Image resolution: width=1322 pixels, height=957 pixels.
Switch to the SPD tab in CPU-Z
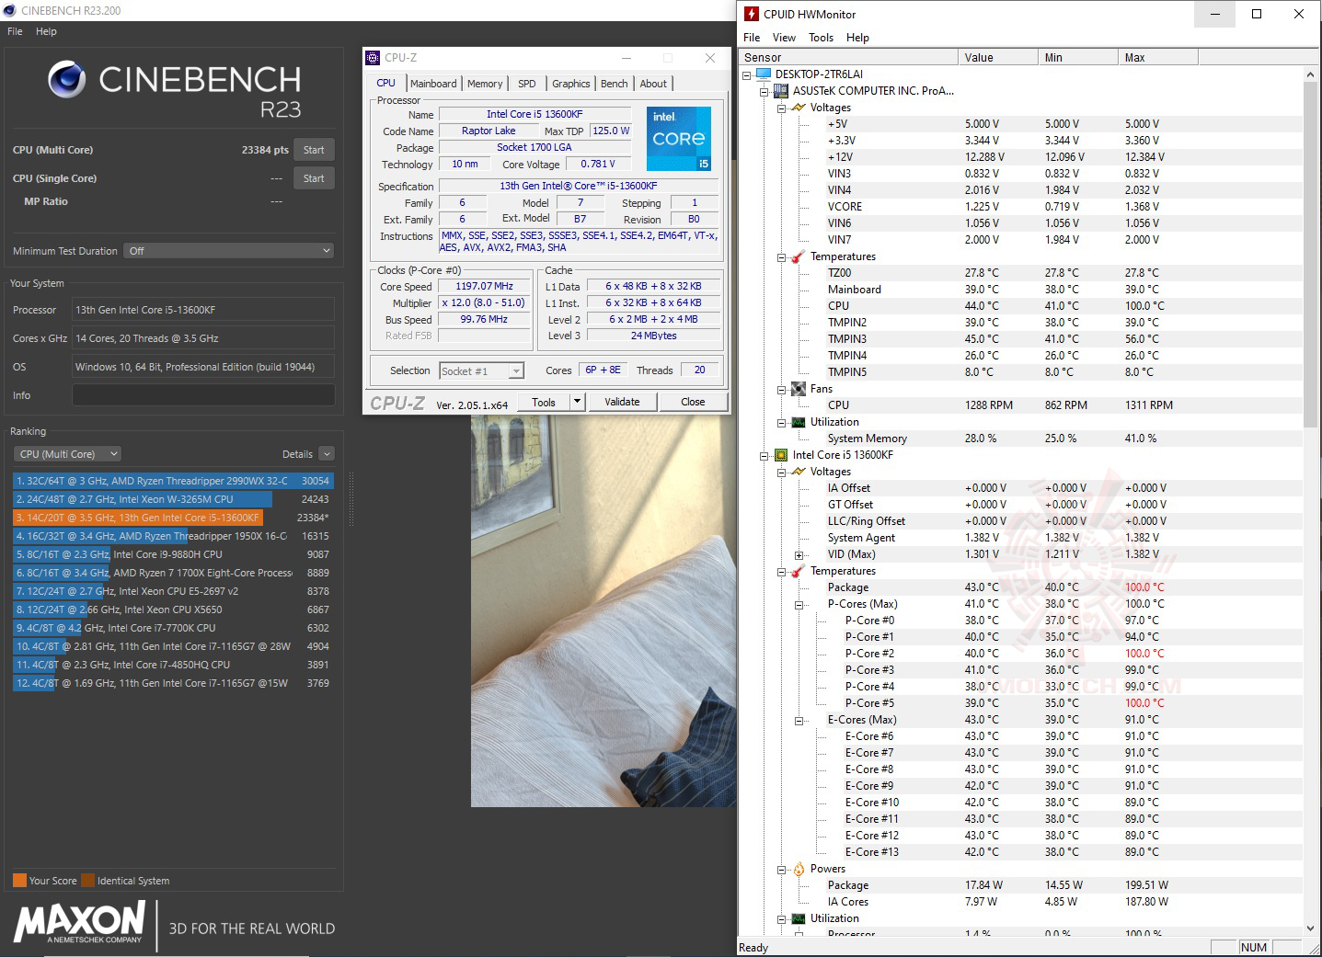coord(526,84)
